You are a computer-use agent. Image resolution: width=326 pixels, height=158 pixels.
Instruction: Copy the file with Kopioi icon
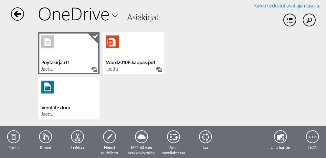46,137
